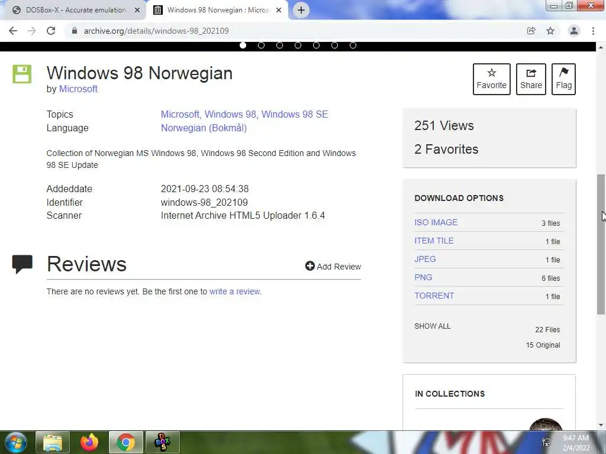Open the Windows Start menu orb
606x454 pixels.
pyautogui.click(x=15, y=443)
